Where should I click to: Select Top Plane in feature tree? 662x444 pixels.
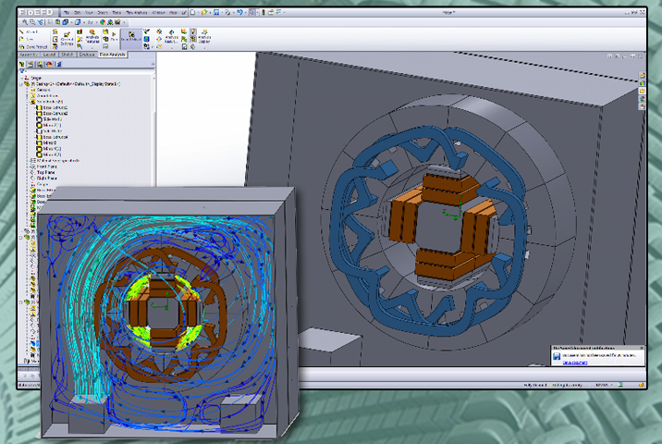[x=44, y=174]
